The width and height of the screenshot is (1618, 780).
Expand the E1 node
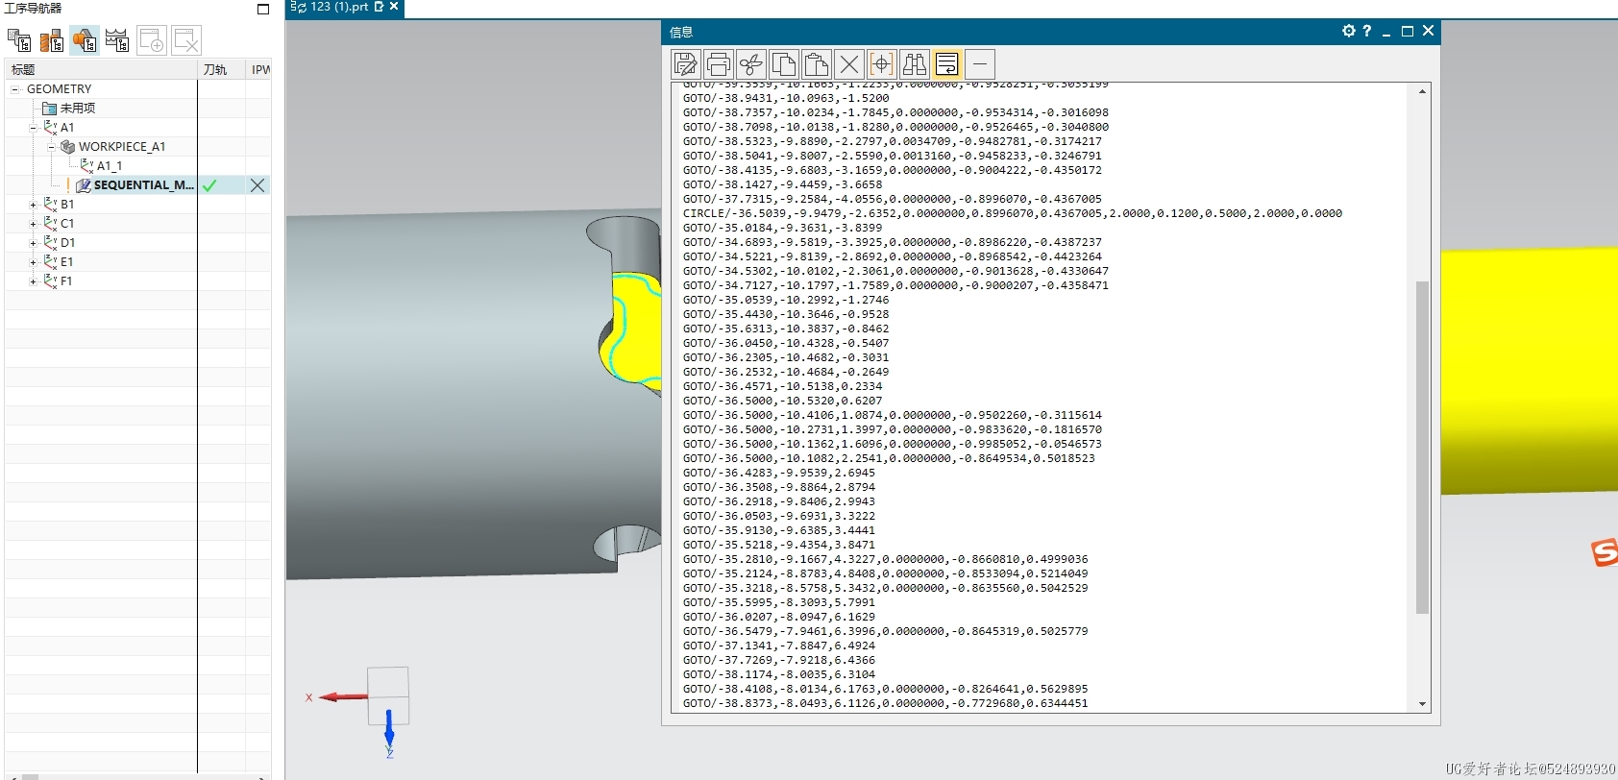tap(33, 262)
